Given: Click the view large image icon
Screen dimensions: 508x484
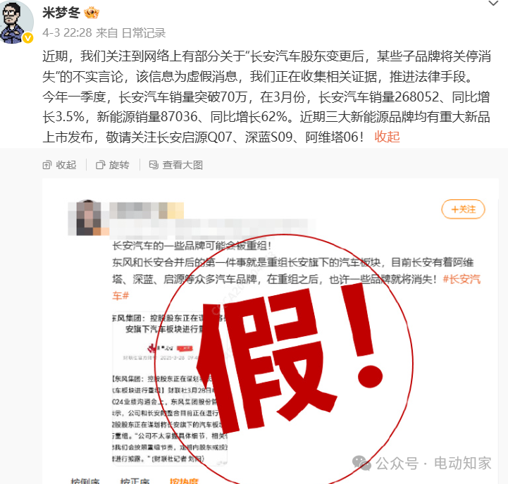Looking at the screenshot, I should pyautogui.click(x=154, y=165).
